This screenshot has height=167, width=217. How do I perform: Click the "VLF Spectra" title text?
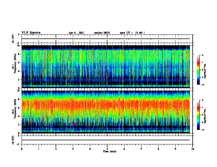pyautogui.click(x=31, y=33)
